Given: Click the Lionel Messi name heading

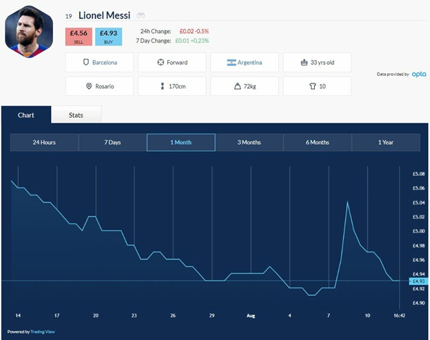Looking at the screenshot, I should coord(104,15).
